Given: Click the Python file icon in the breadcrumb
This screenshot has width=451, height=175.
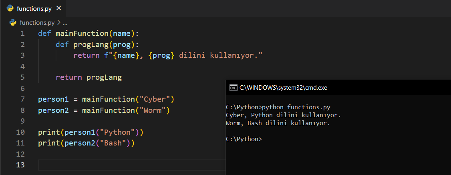Looking at the screenshot, I should pos(13,23).
